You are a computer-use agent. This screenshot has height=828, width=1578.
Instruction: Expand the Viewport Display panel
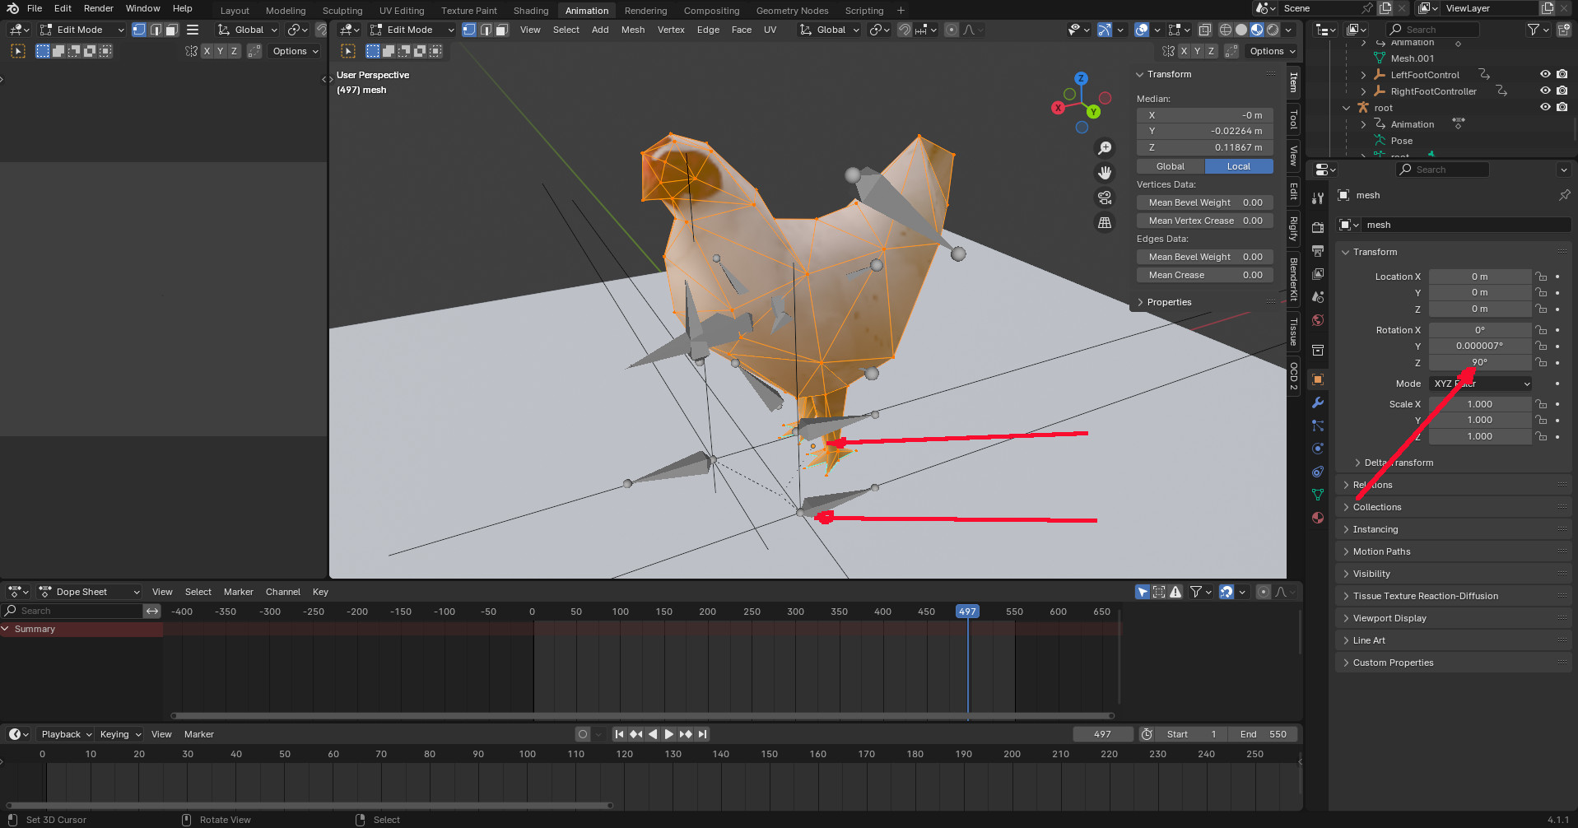(1389, 618)
